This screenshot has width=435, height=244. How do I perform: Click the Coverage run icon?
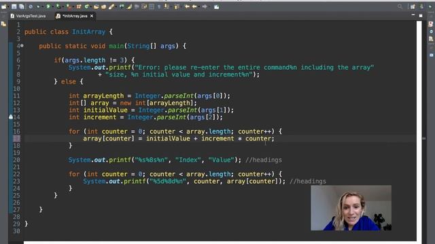pyautogui.click(x=58, y=7)
